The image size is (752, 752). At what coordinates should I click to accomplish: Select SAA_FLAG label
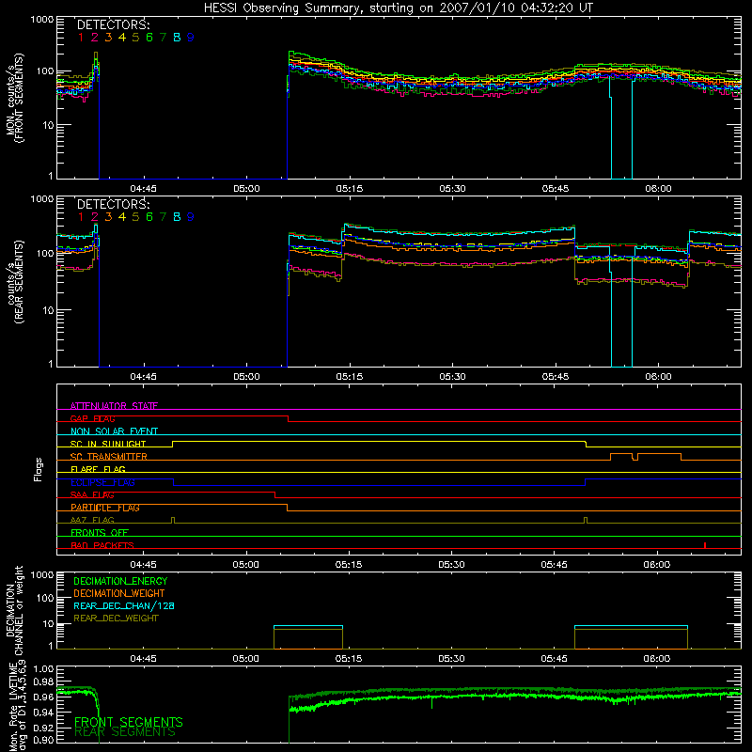pos(92,494)
